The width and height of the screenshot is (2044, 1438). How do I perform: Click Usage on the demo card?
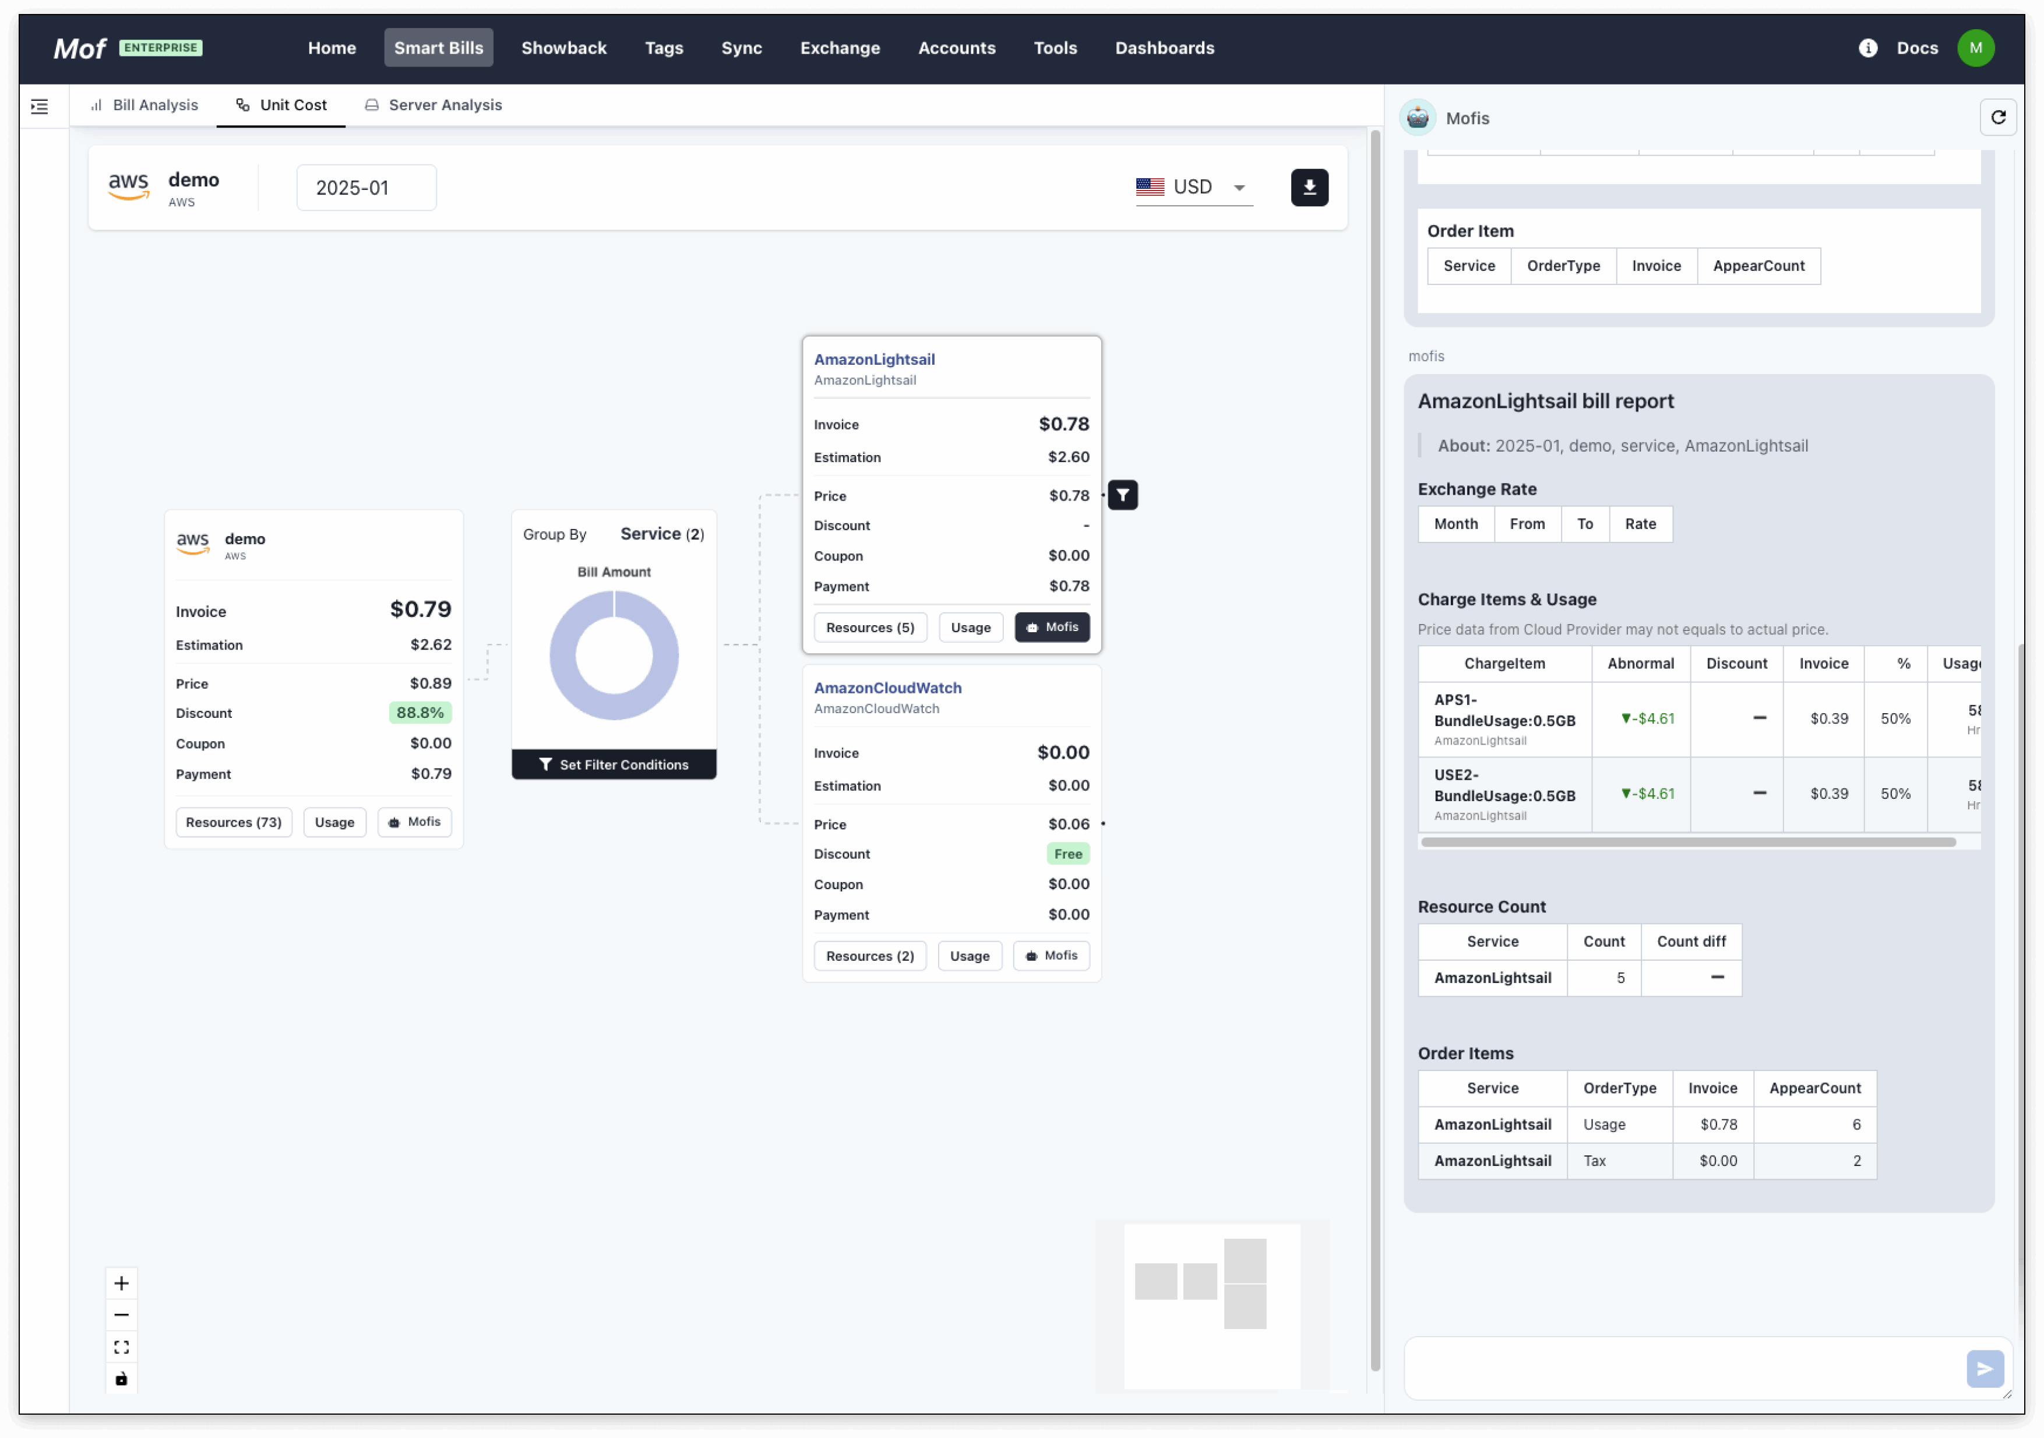coord(334,823)
